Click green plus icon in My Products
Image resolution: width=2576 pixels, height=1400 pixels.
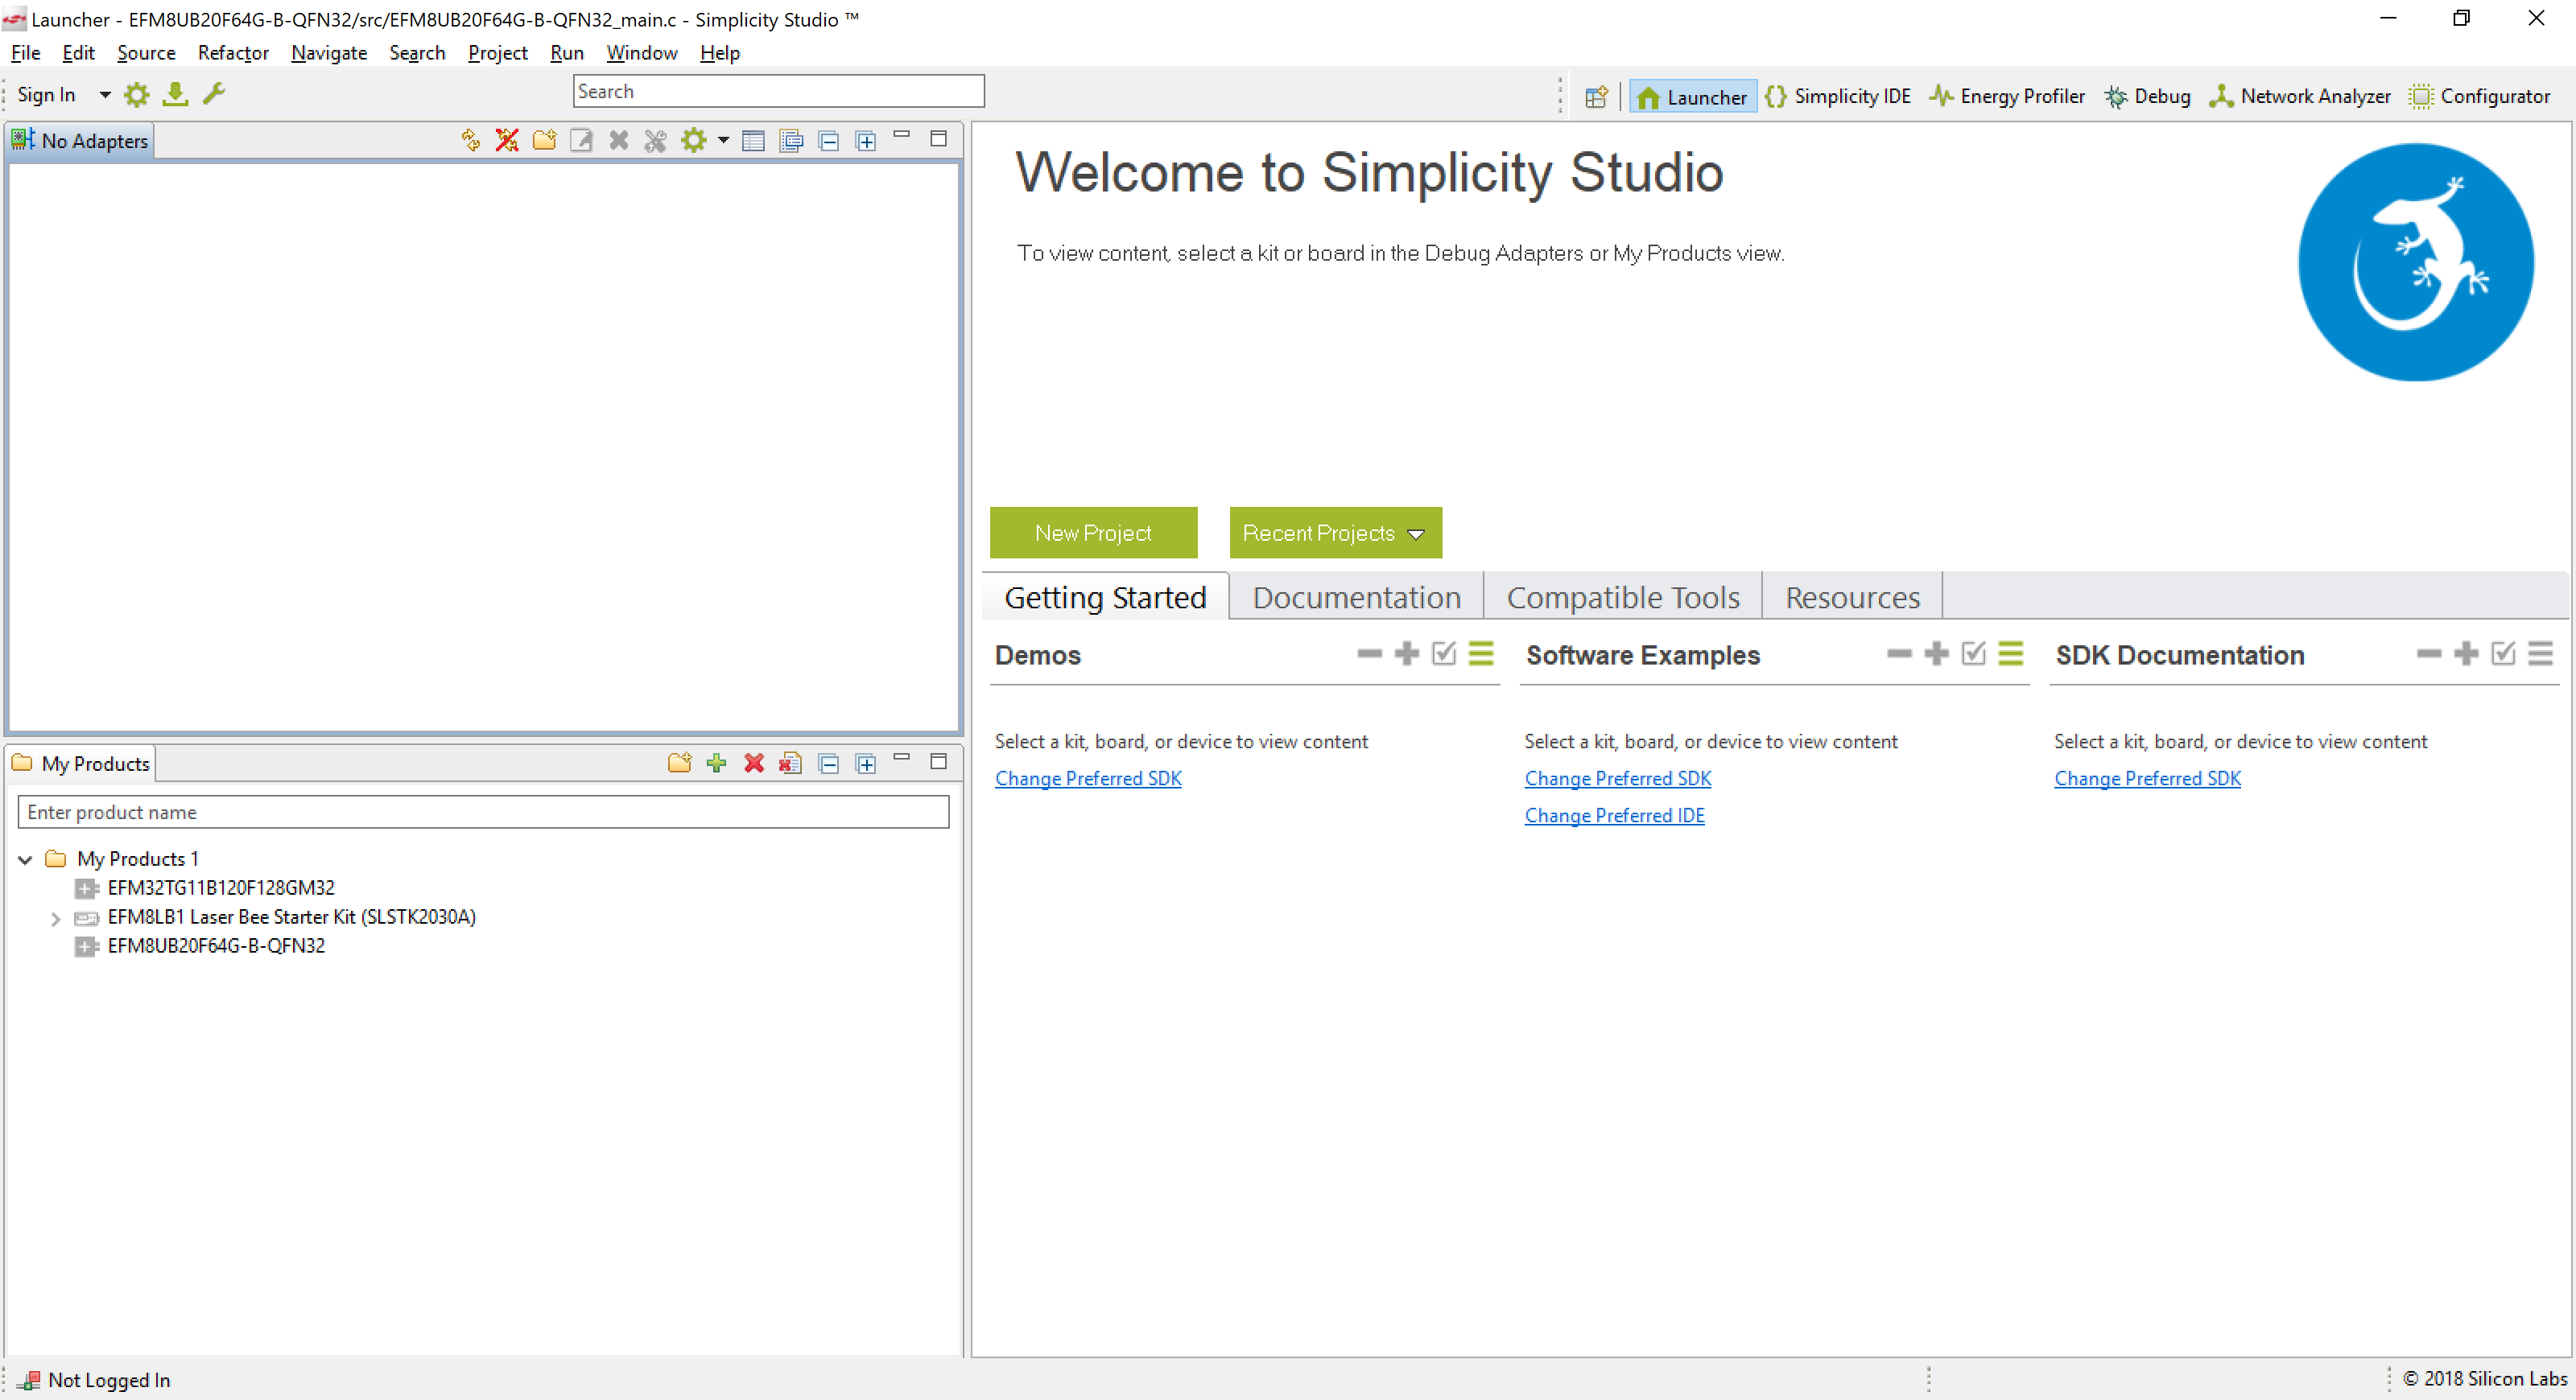pos(716,764)
